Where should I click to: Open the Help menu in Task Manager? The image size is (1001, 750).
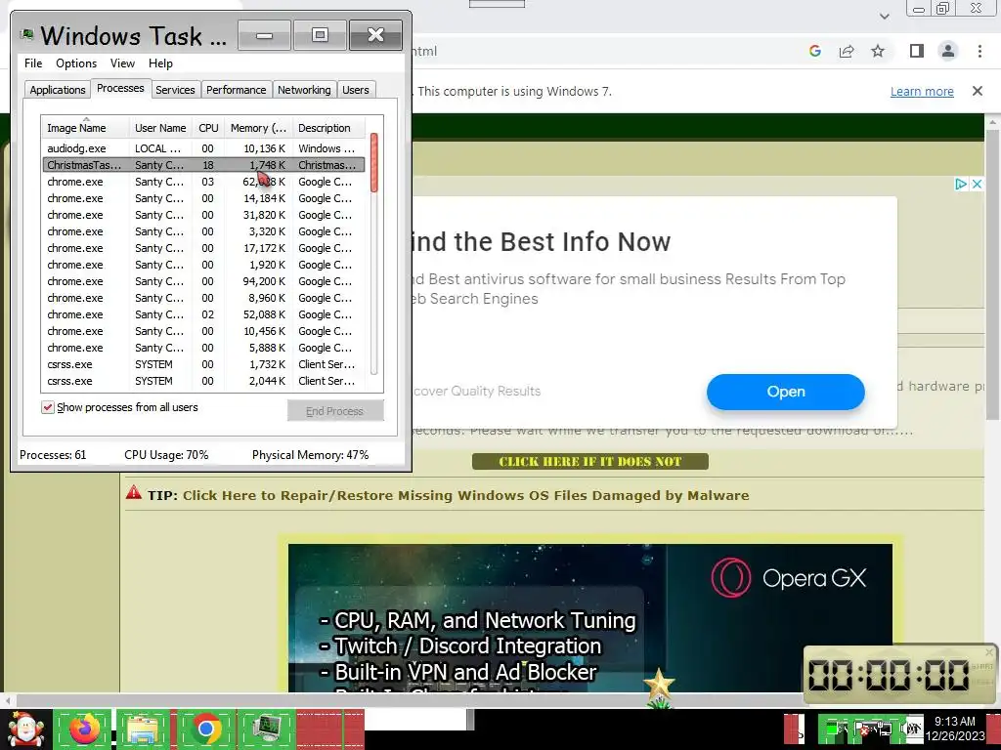click(160, 63)
